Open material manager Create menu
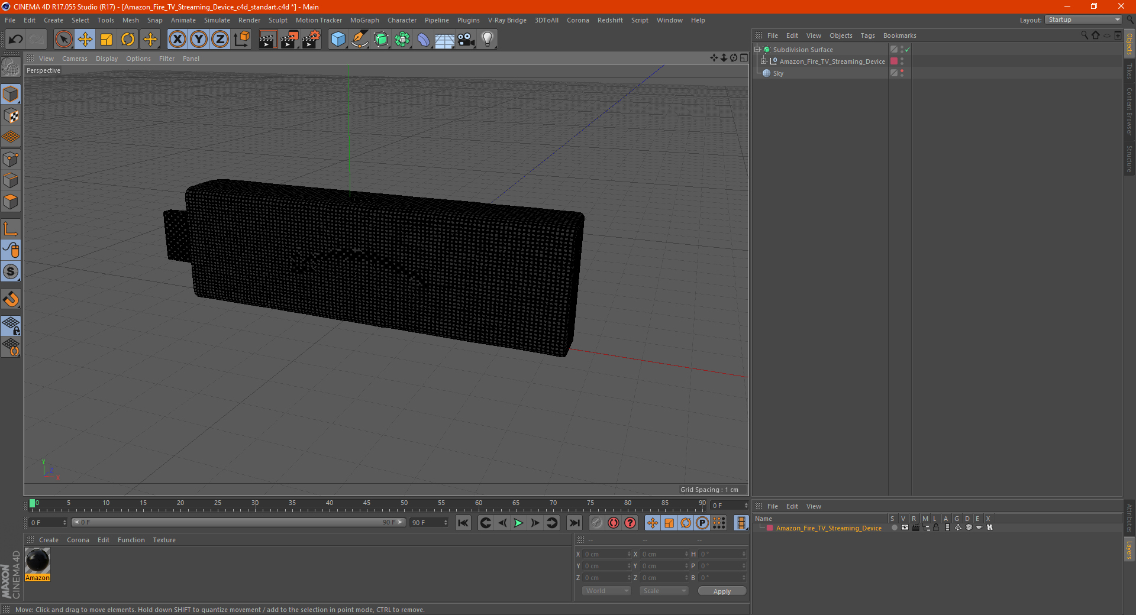The width and height of the screenshot is (1136, 615). (49, 540)
